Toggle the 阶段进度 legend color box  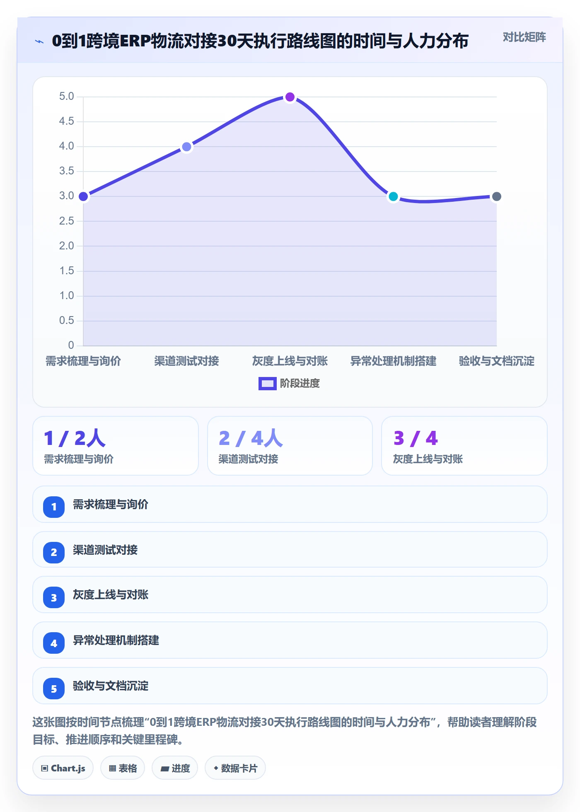tap(267, 384)
